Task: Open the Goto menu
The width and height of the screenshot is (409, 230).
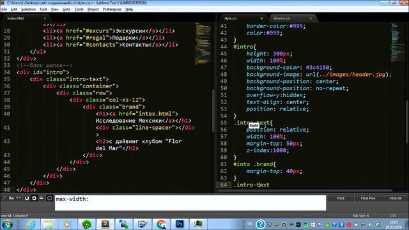Action: 66,10
